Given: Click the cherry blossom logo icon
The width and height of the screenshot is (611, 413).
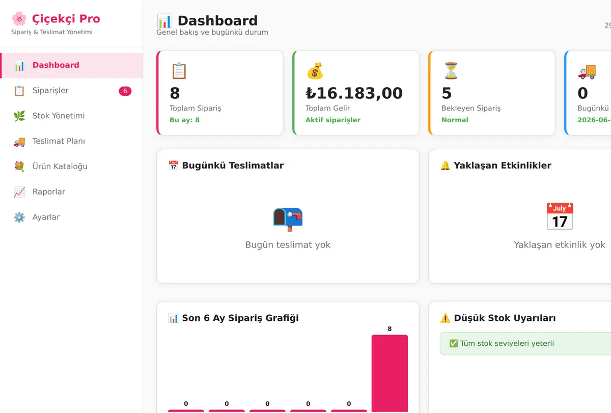Looking at the screenshot, I should point(19,19).
